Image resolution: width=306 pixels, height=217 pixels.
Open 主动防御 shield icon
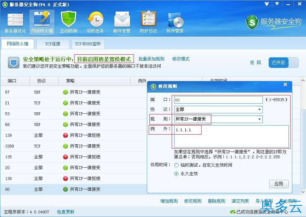(x=68, y=22)
